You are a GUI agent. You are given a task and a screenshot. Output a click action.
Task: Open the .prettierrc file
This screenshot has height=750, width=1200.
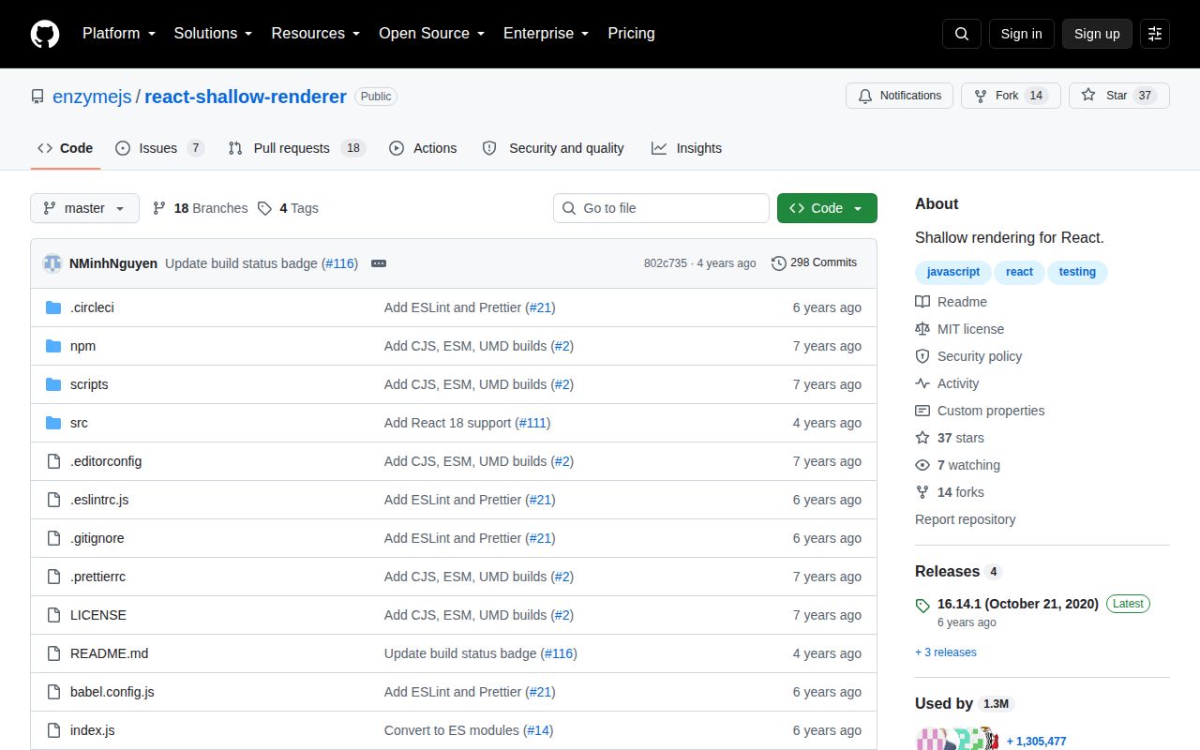97,577
